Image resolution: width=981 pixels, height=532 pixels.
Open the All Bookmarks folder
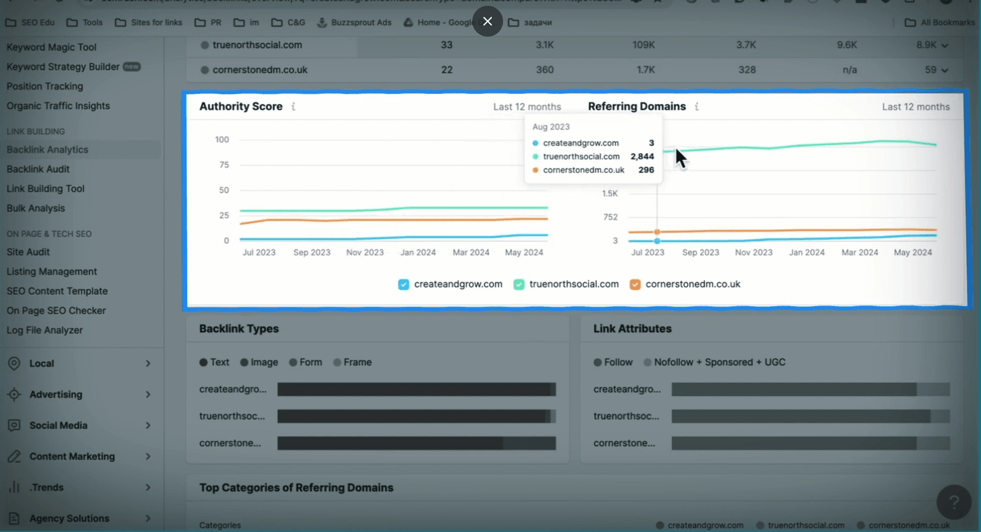[939, 23]
